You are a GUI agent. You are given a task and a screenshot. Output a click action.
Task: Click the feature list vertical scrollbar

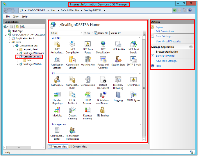click(144, 87)
